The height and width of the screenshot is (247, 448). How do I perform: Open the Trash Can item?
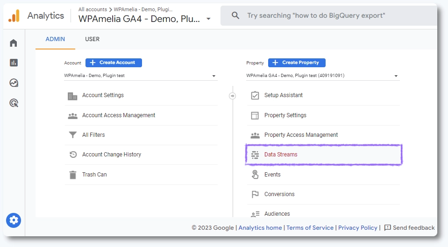[94, 175]
